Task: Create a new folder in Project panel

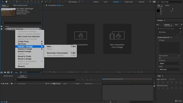Action: pyautogui.click(x=5, y=72)
